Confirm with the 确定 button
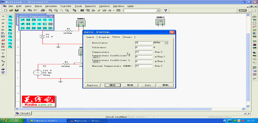Image resolution: width=258 pixels, height=123 pixels. coord(112,85)
